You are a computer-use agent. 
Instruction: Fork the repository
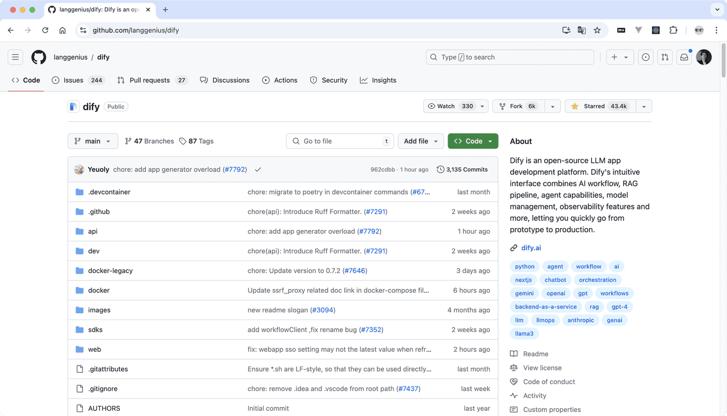519,106
